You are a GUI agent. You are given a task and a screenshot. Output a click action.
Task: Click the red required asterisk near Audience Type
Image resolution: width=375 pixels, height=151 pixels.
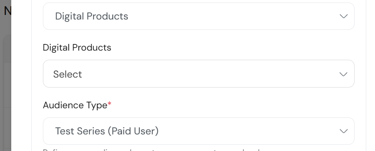[109, 104]
